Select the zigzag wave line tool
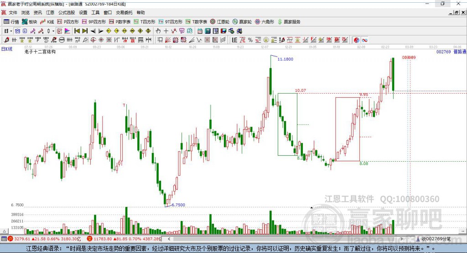This screenshot has height=253, width=467. (199, 40)
